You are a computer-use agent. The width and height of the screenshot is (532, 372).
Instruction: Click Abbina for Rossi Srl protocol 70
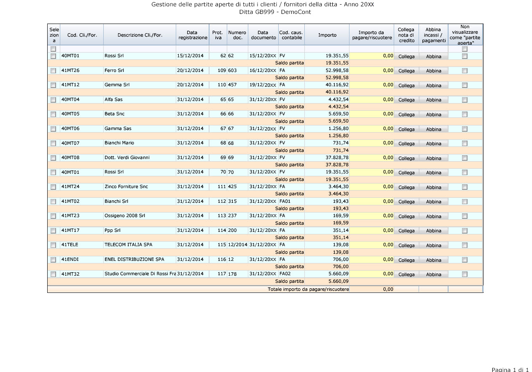tap(433, 173)
